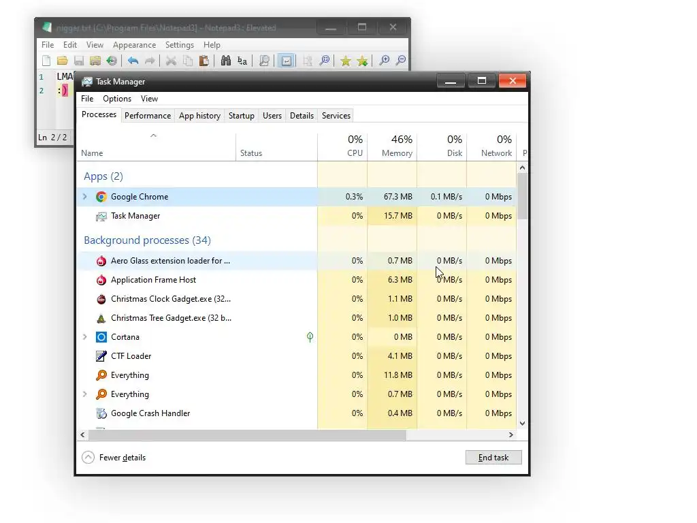Click the horizontal scrollbar right arrow
The width and height of the screenshot is (697, 523).
coord(510,434)
